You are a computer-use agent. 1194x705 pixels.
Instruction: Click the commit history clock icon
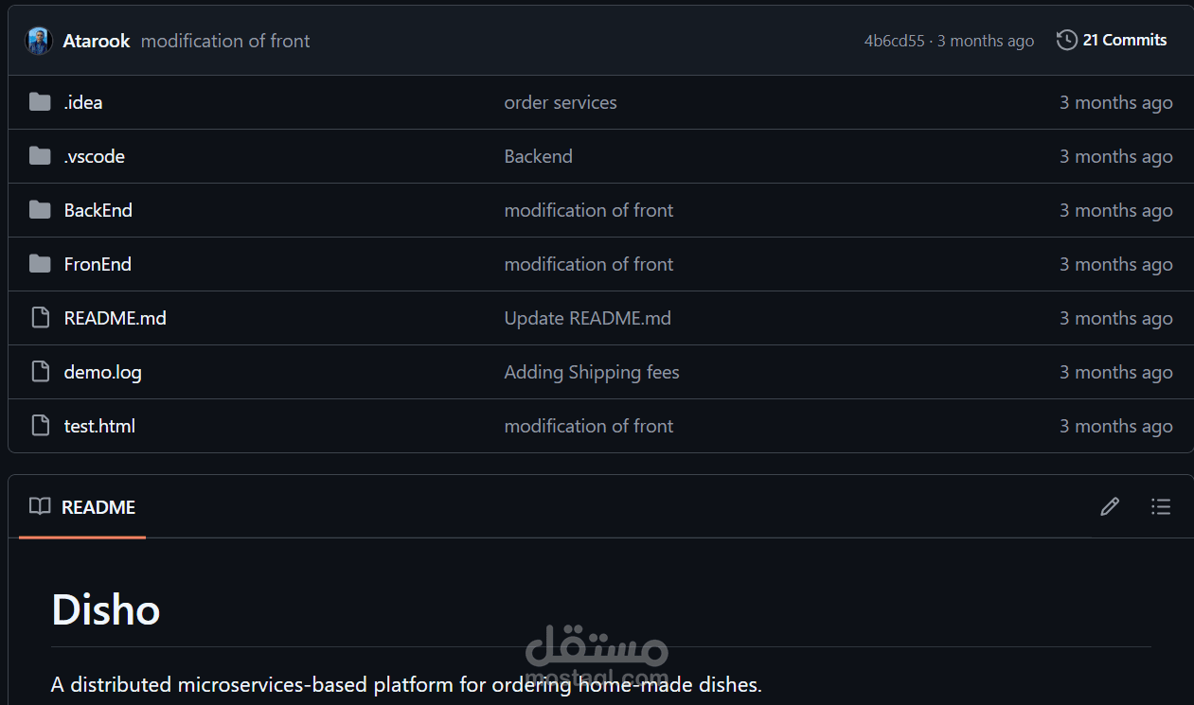1066,40
